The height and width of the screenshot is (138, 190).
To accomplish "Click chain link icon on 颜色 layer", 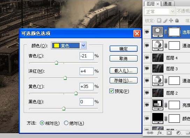I will (166, 119).
